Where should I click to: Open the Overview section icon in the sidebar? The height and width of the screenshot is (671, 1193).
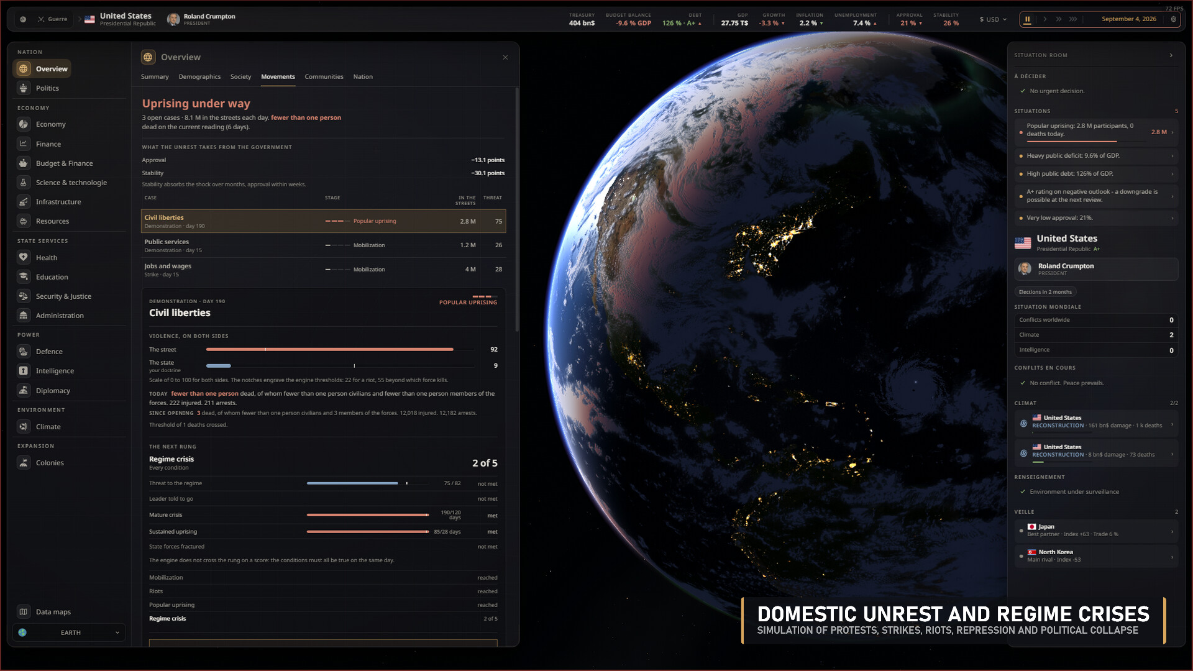24,69
